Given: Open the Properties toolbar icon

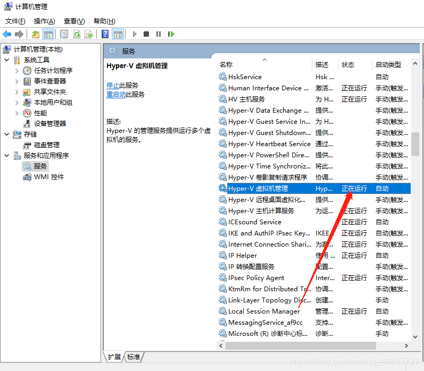Looking at the screenshot, I should pyautogui.click(x=64, y=35).
